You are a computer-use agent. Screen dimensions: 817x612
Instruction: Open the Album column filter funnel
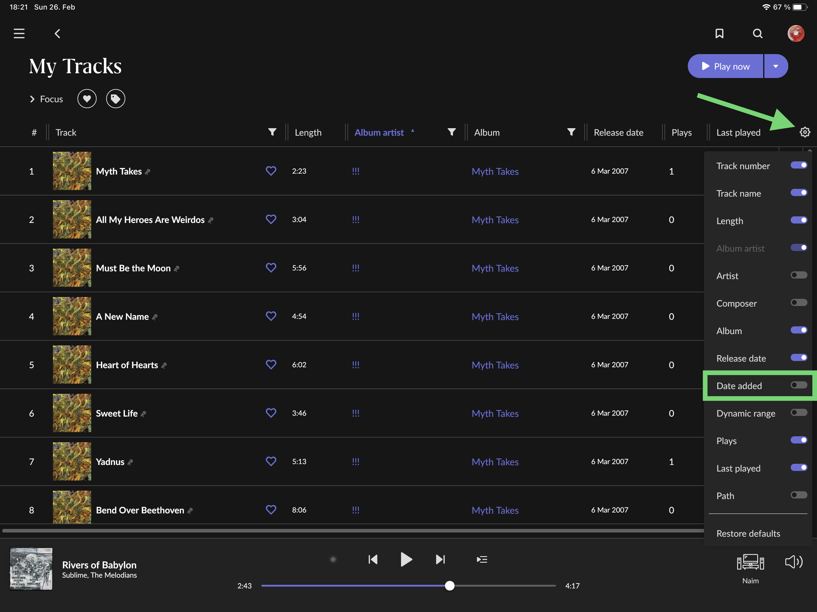tap(571, 132)
